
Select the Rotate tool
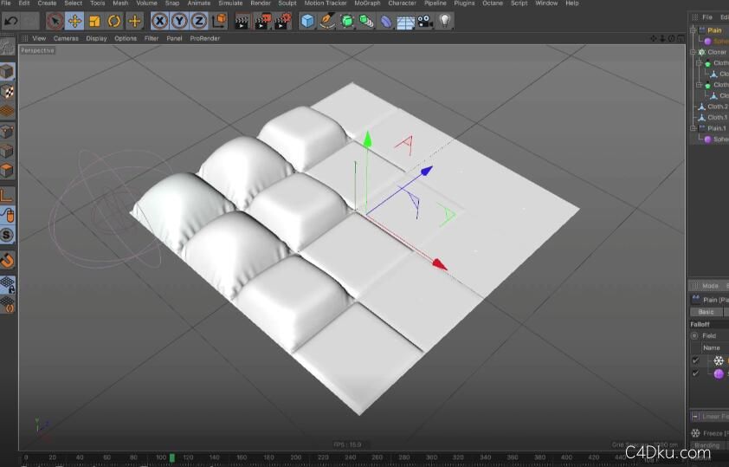114,20
